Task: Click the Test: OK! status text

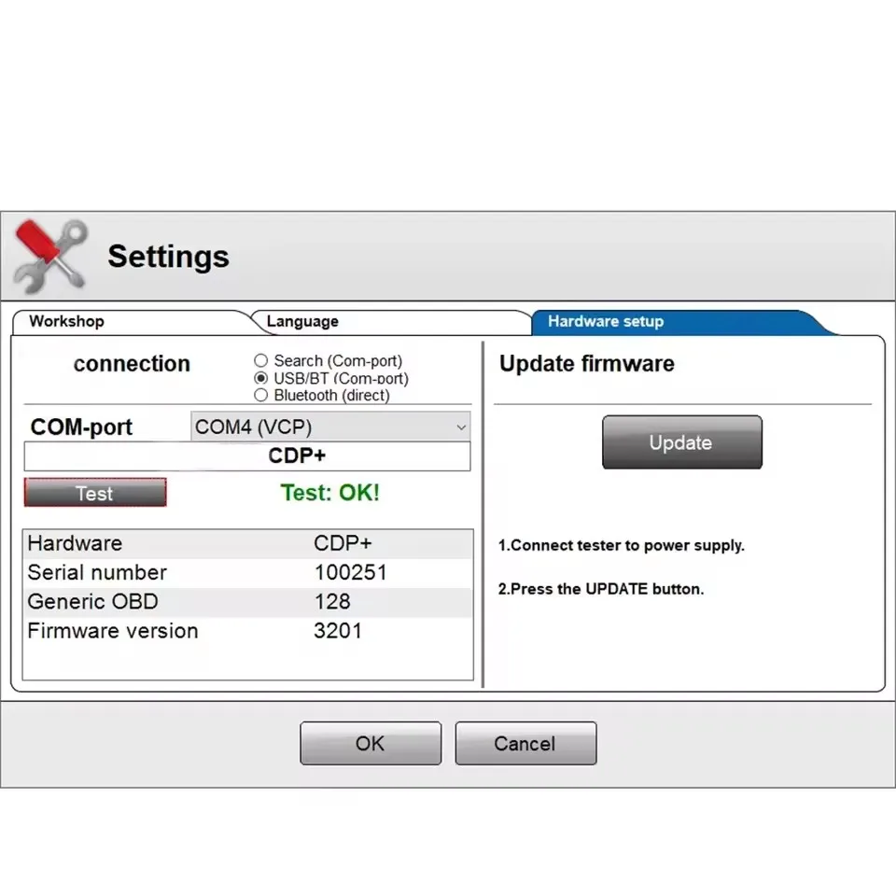Action: point(329,493)
